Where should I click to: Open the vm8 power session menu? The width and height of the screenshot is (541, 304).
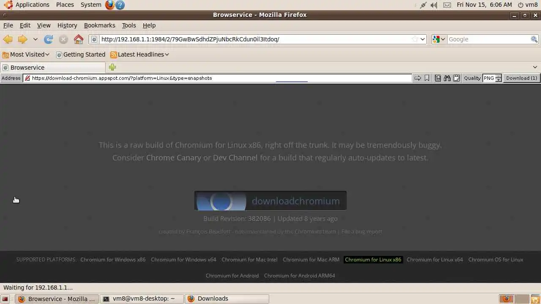[527, 5]
